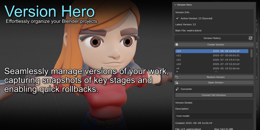
Task: Click the file icon on Open Version
Action: pos(177,82)
